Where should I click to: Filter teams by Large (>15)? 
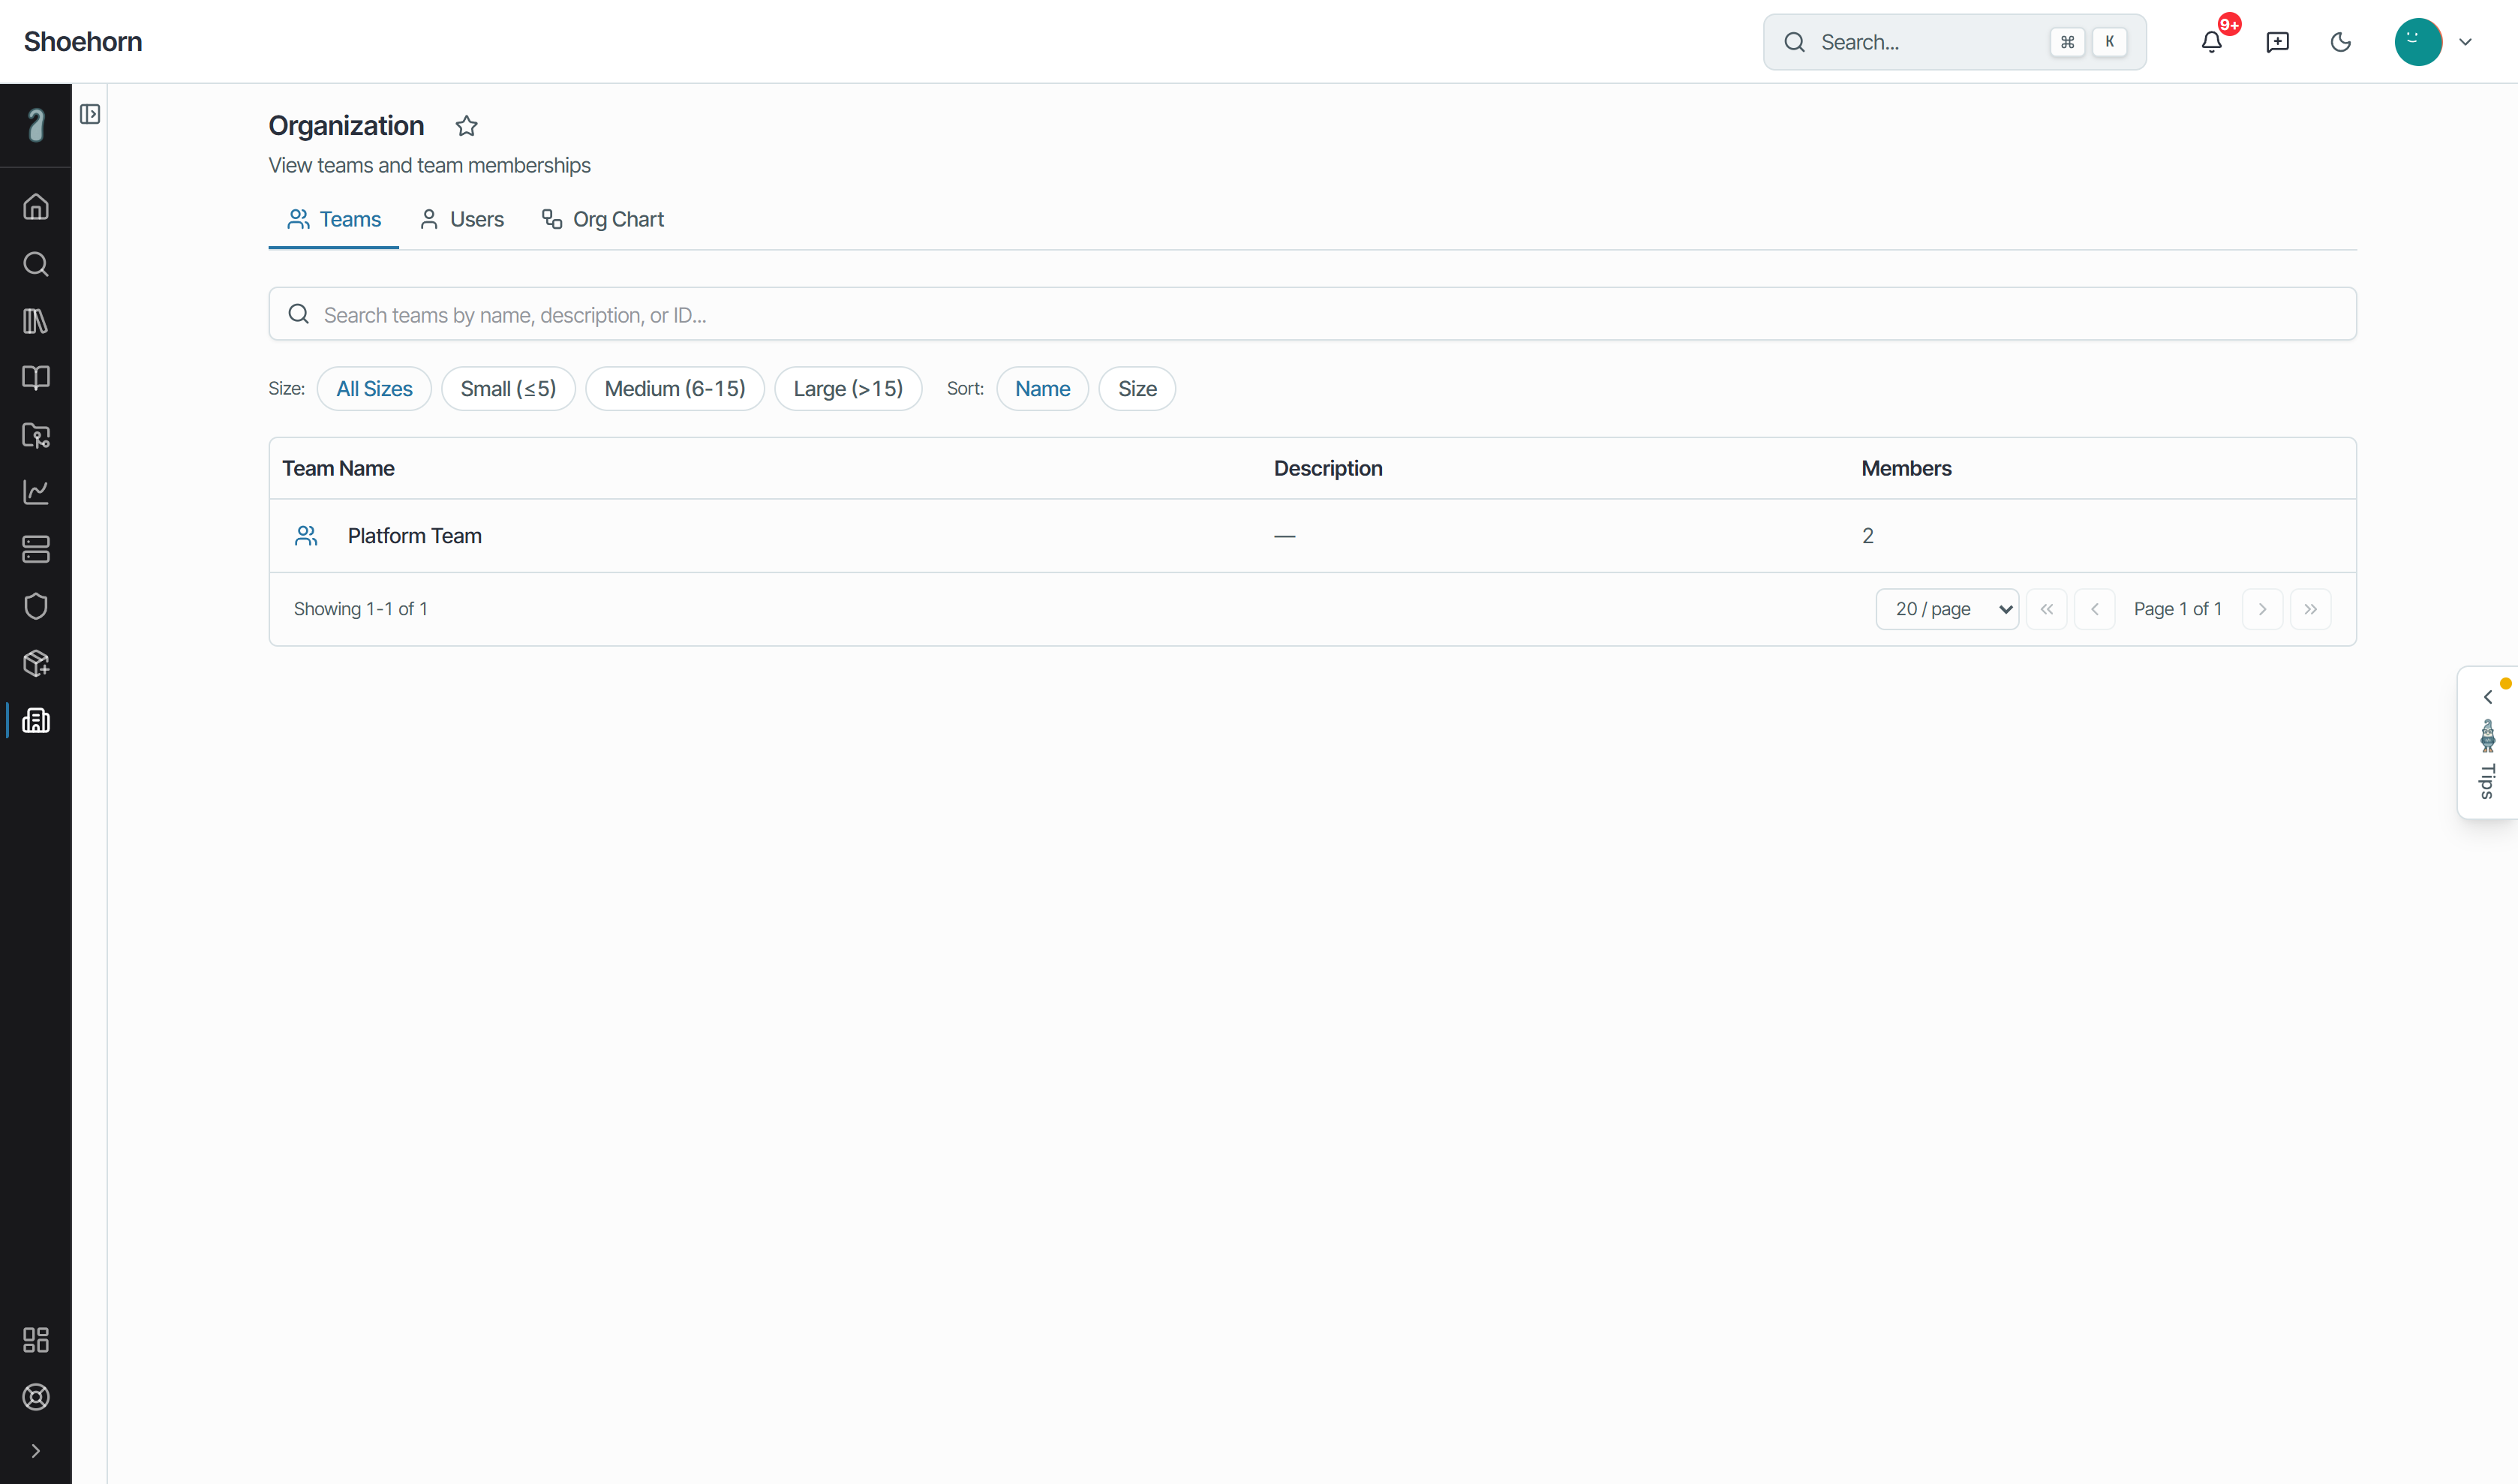click(x=848, y=388)
